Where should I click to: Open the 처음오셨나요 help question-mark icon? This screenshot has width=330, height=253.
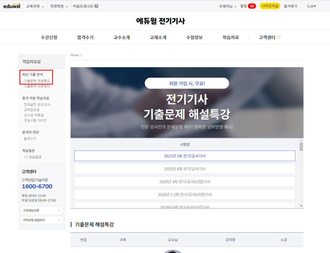96,6
